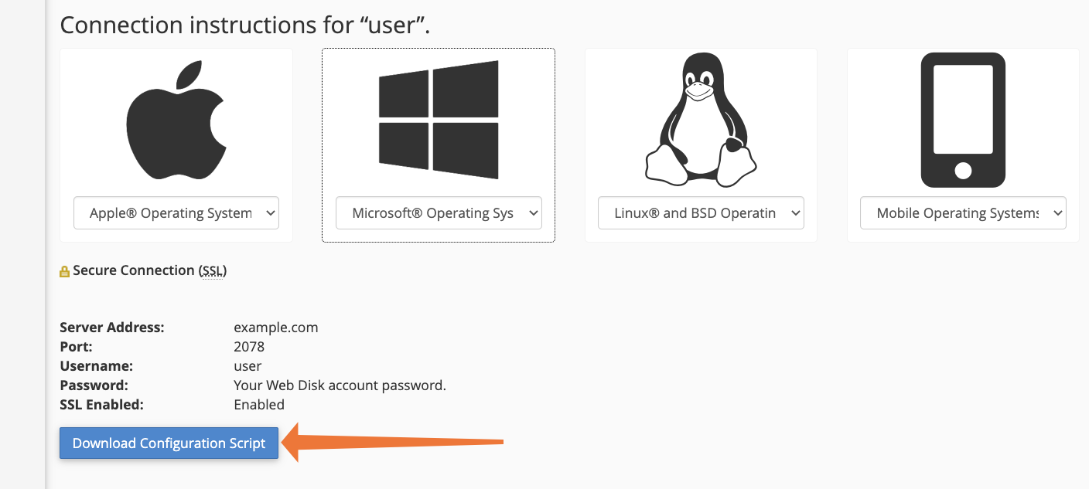Click the example.com server address value
This screenshot has width=1089, height=489.
click(275, 328)
